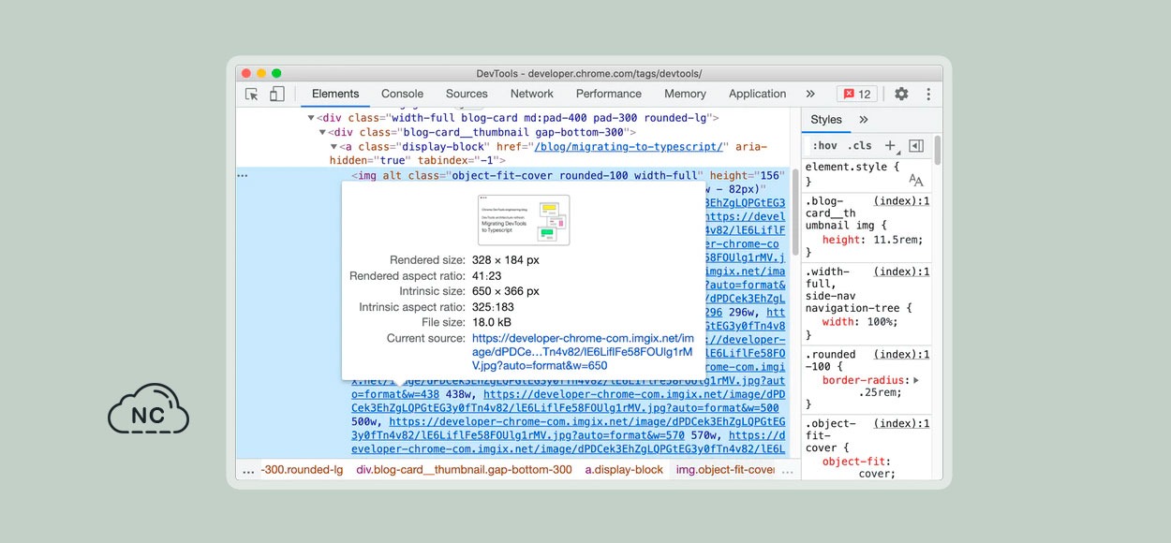This screenshot has height=543, width=1171.
Task: Show earlier breadcrumbs via left ellipsis
Action: coord(247,470)
